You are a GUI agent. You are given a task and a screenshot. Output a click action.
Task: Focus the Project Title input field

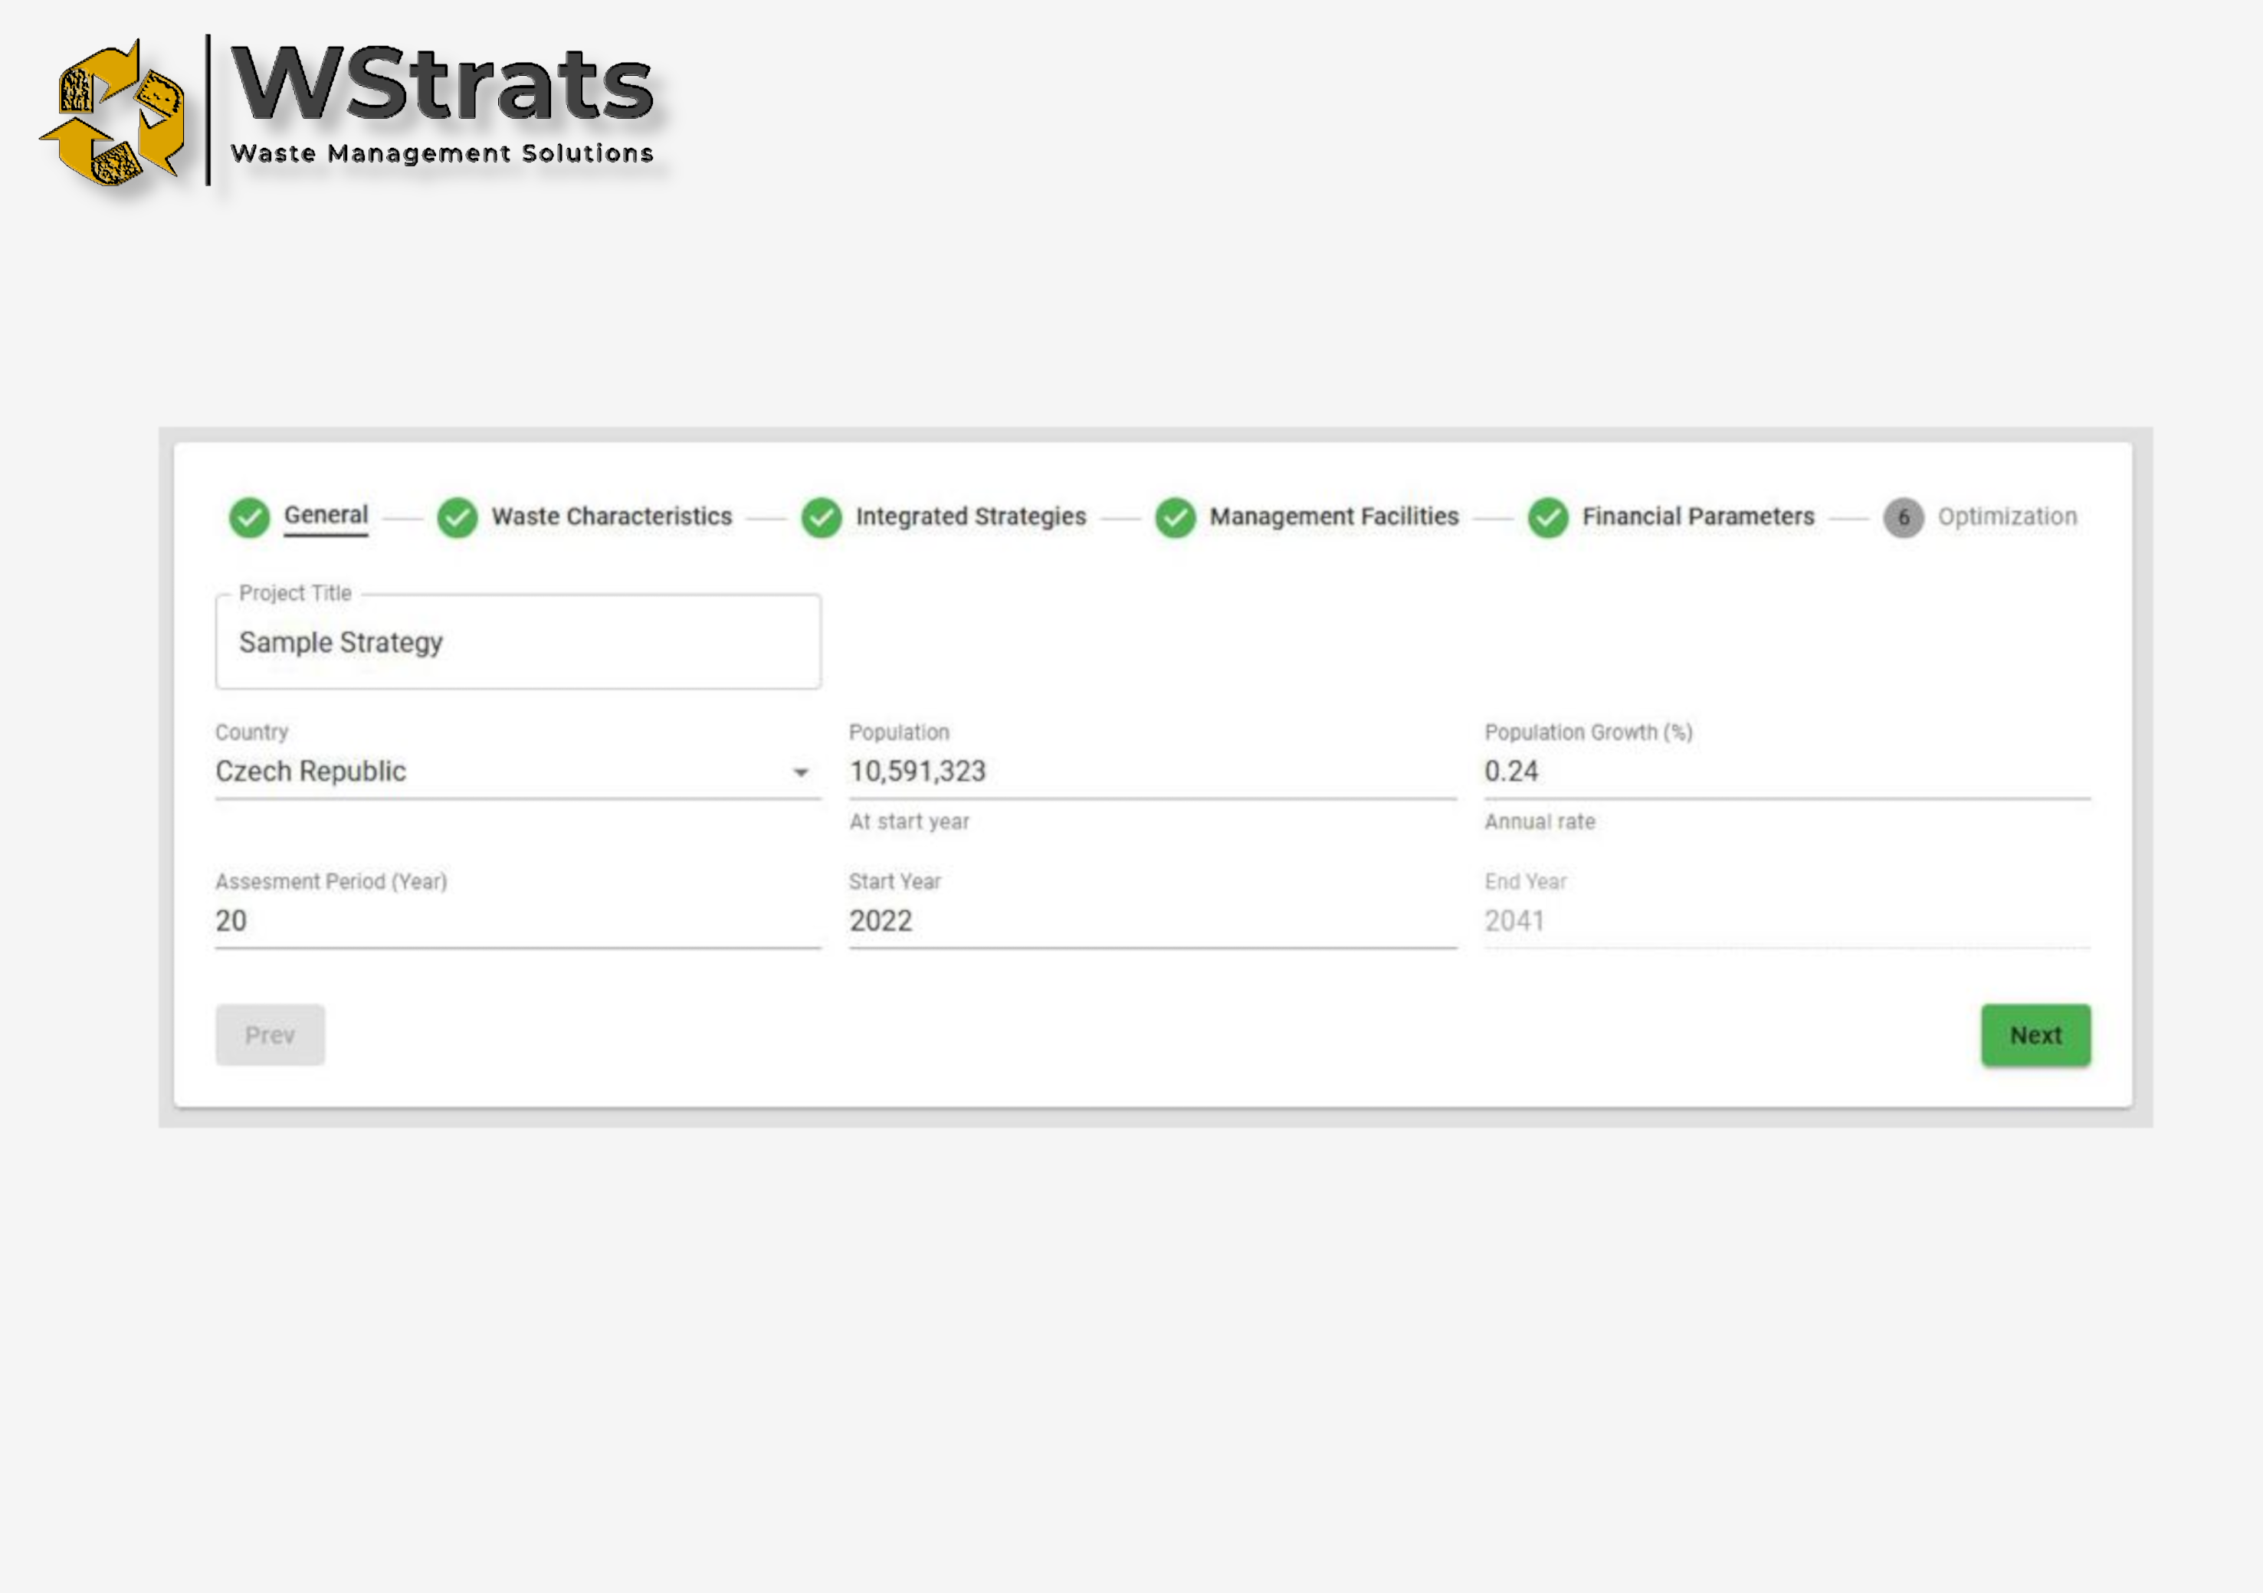pos(519,642)
